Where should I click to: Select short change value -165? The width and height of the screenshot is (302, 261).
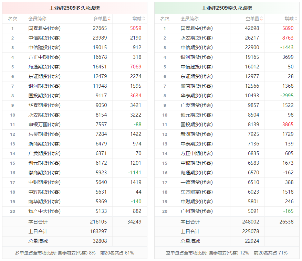coord(288,211)
